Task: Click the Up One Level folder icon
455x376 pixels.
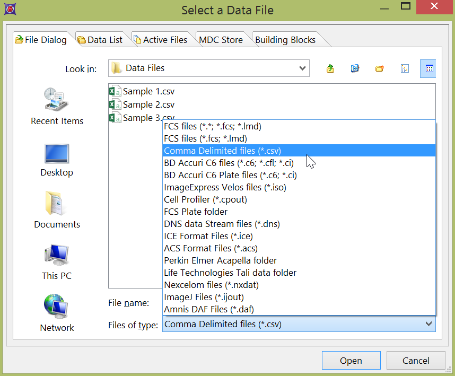Action: point(330,68)
